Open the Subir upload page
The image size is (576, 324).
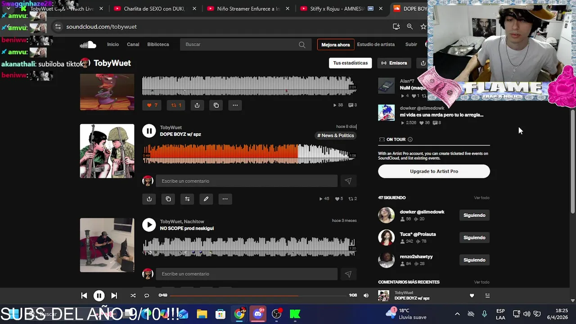coord(411,45)
